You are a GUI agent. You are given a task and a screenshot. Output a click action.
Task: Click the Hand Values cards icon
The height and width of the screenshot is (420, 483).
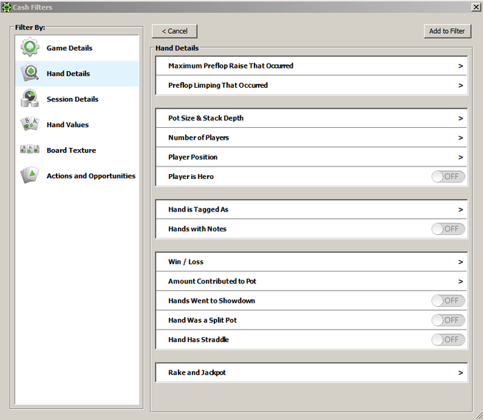pos(30,124)
